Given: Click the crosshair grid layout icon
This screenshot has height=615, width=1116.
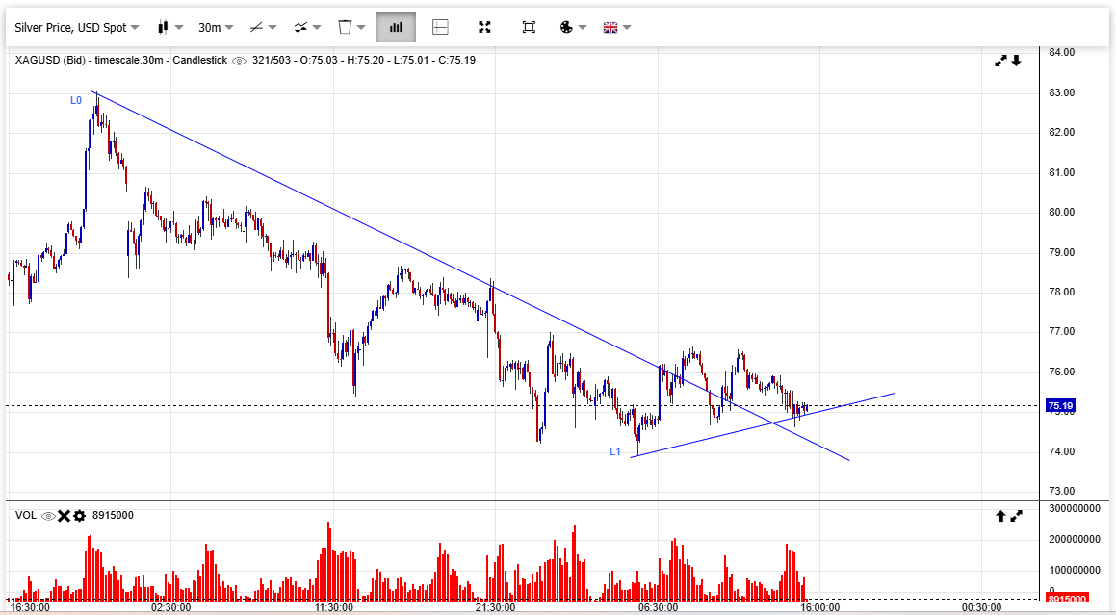Looking at the screenshot, I should click(x=440, y=27).
